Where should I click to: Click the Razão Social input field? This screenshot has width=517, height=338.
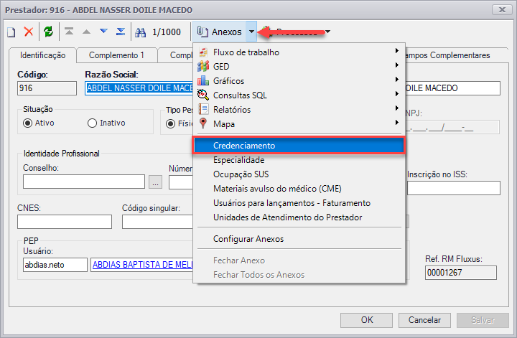click(139, 88)
